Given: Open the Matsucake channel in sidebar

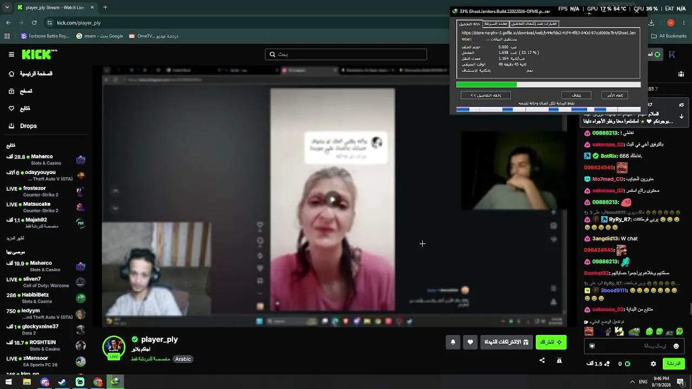Looking at the screenshot, I should [x=46, y=207].
